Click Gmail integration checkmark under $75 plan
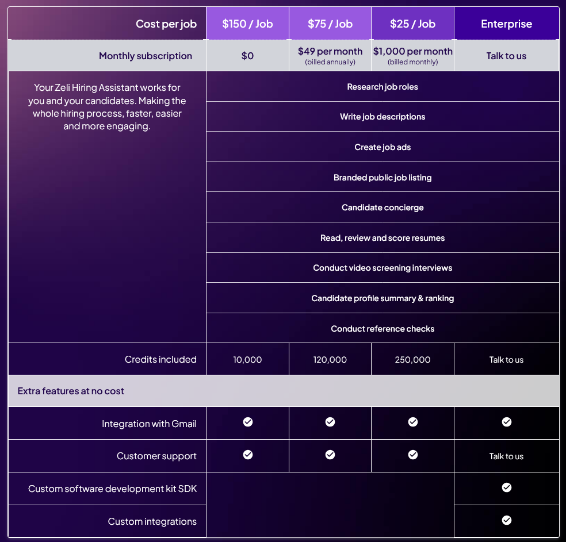 [330, 421]
